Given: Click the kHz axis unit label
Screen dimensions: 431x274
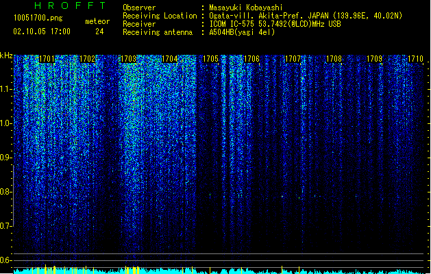Looking at the screenshot, I should pyautogui.click(x=6, y=55).
